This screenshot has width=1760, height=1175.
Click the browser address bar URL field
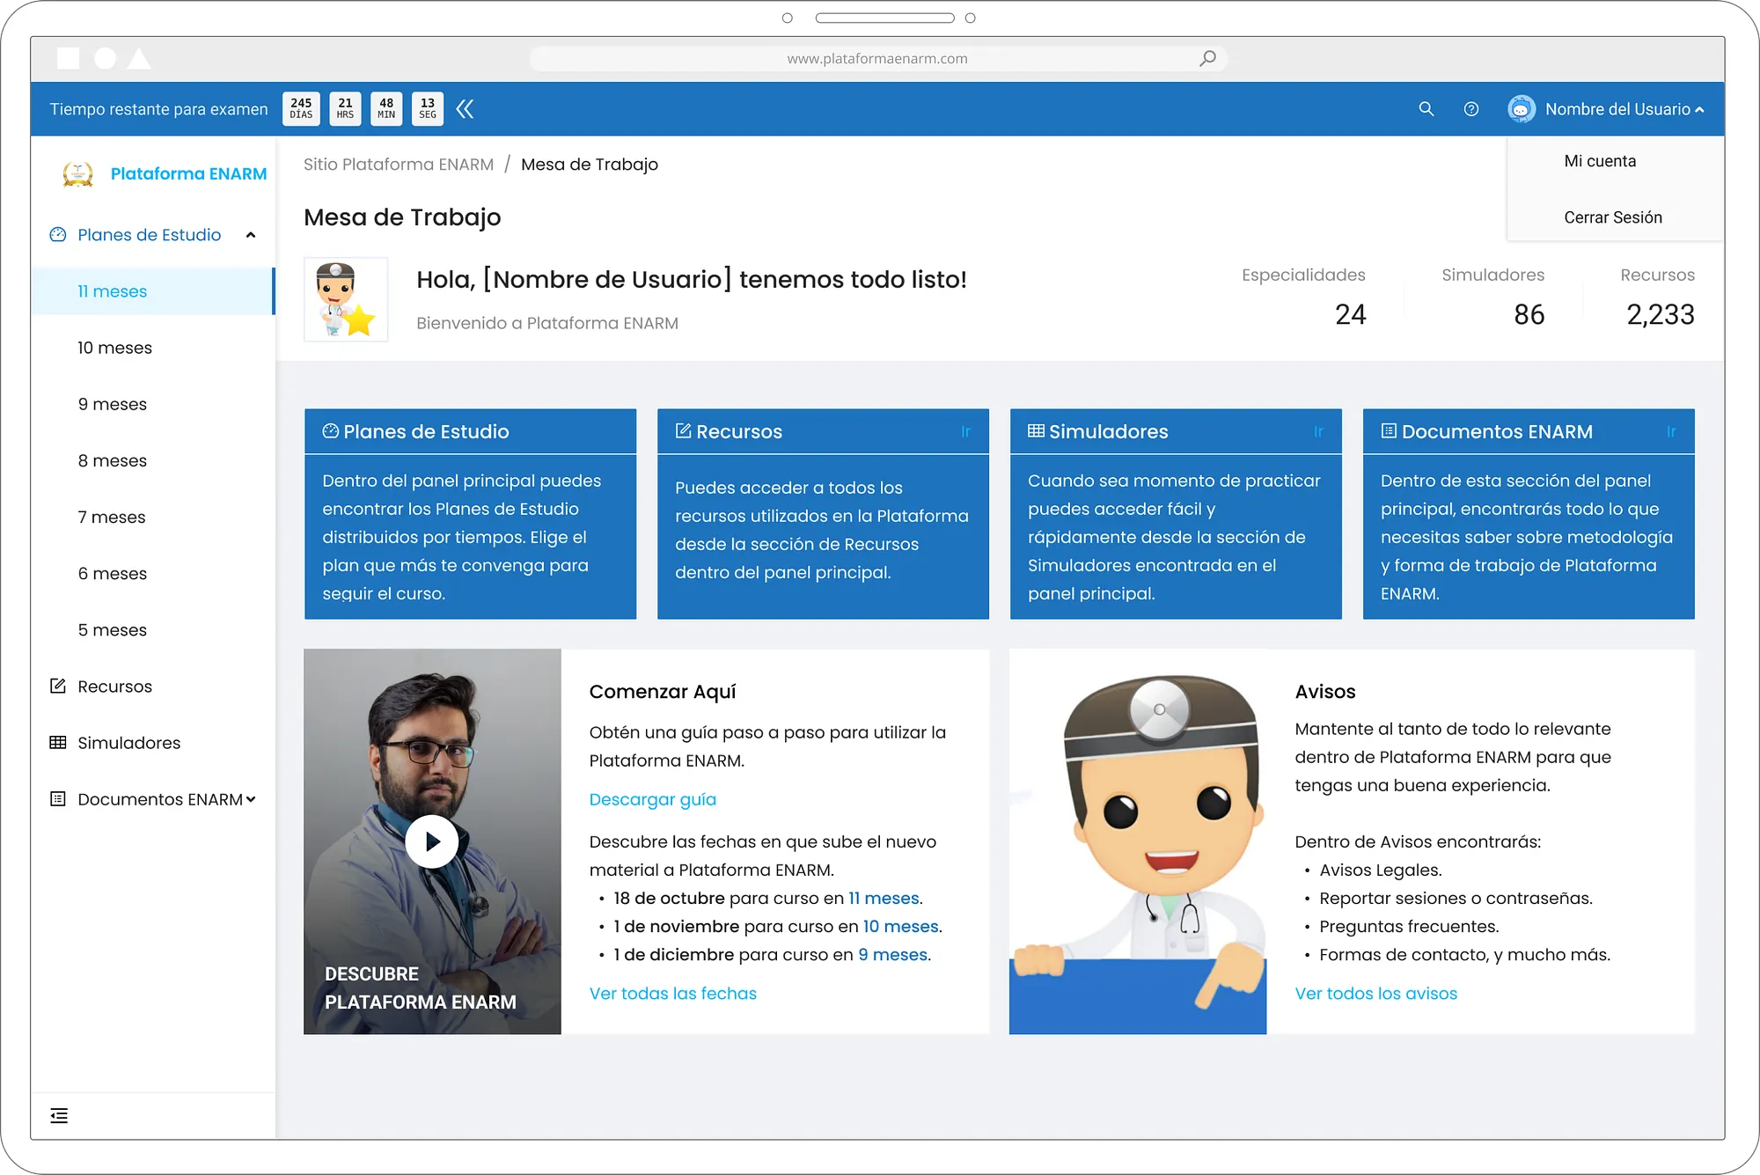[x=878, y=58]
